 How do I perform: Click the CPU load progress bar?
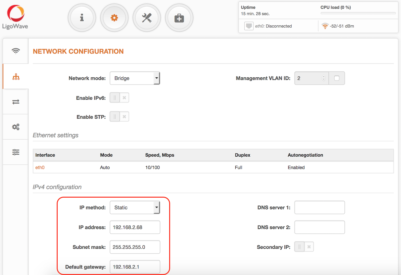(358, 13)
